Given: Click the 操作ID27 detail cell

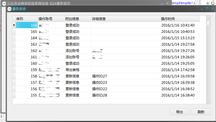Looking at the screenshot, I should [x=126, y=76].
